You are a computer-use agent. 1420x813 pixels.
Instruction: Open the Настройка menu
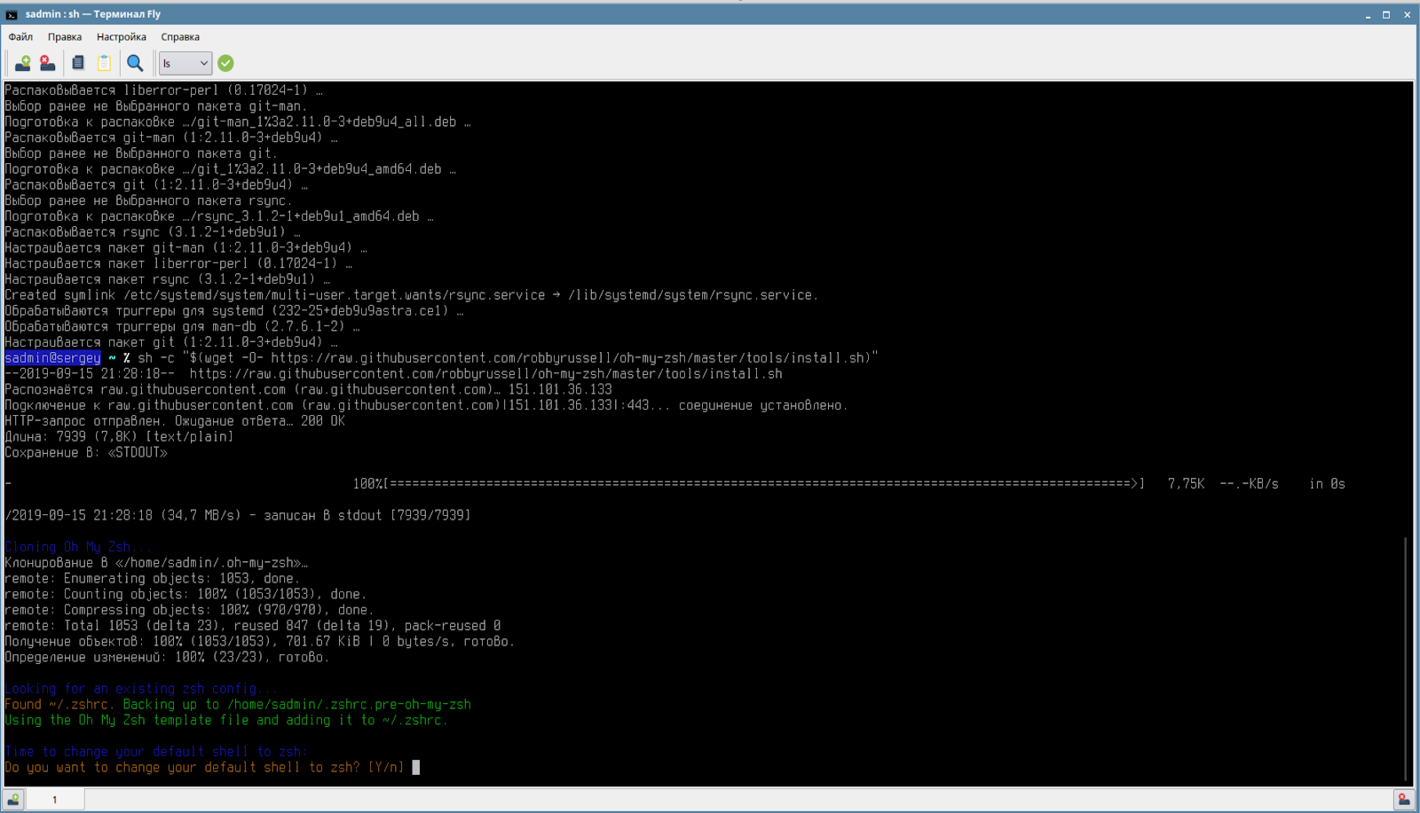coord(122,37)
